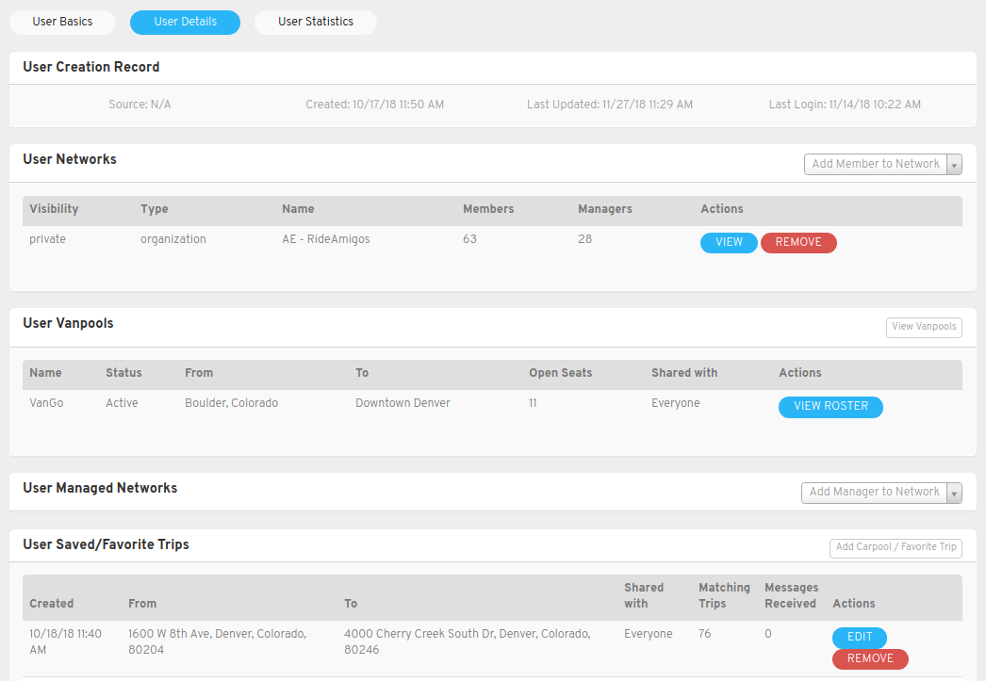Click the Messages Received column header
Screen dimensions: 986x681
792,595
